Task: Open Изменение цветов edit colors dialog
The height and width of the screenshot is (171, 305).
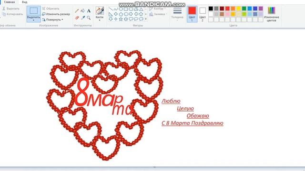Action: coord(271,14)
